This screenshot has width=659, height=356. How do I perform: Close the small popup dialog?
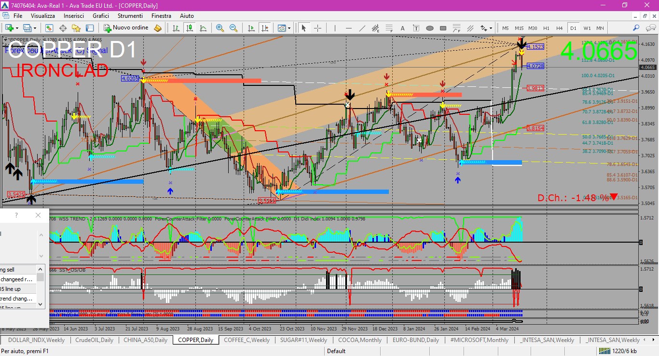click(38, 215)
